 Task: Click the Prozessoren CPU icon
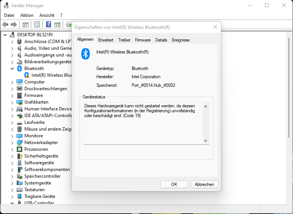[x=20, y=149]
